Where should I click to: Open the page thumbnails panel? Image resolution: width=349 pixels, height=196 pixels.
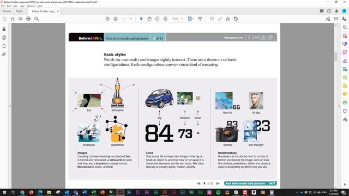(4, 38)
